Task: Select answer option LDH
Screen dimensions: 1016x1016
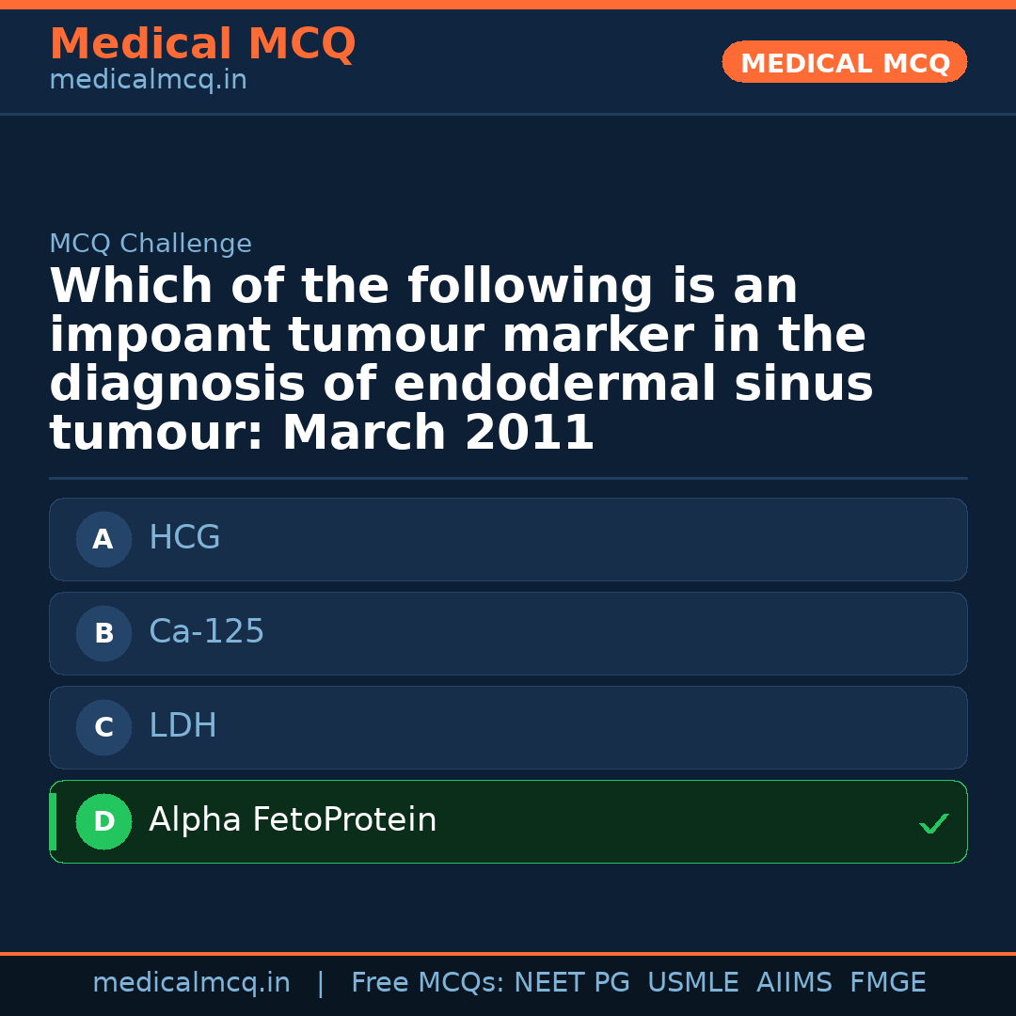Action: tap(508, 727)
